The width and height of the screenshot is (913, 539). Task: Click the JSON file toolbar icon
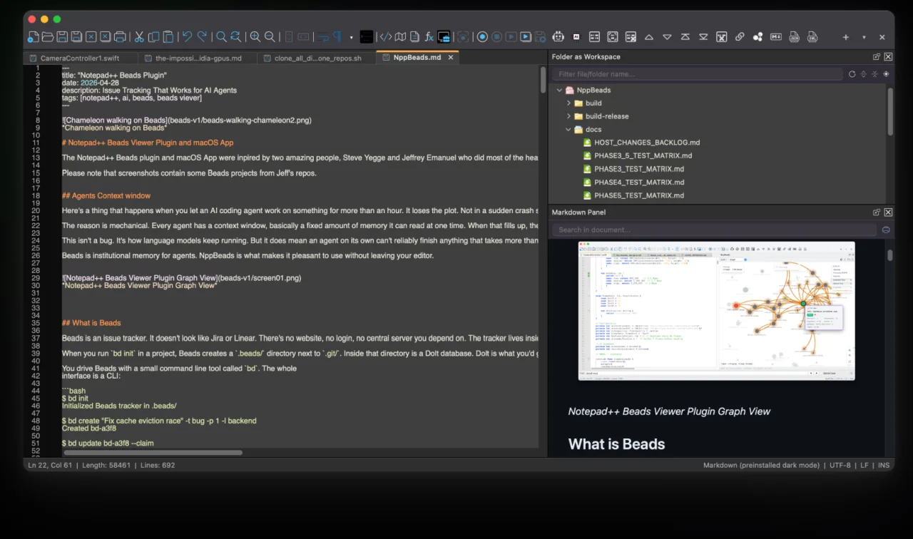(794, 37)
